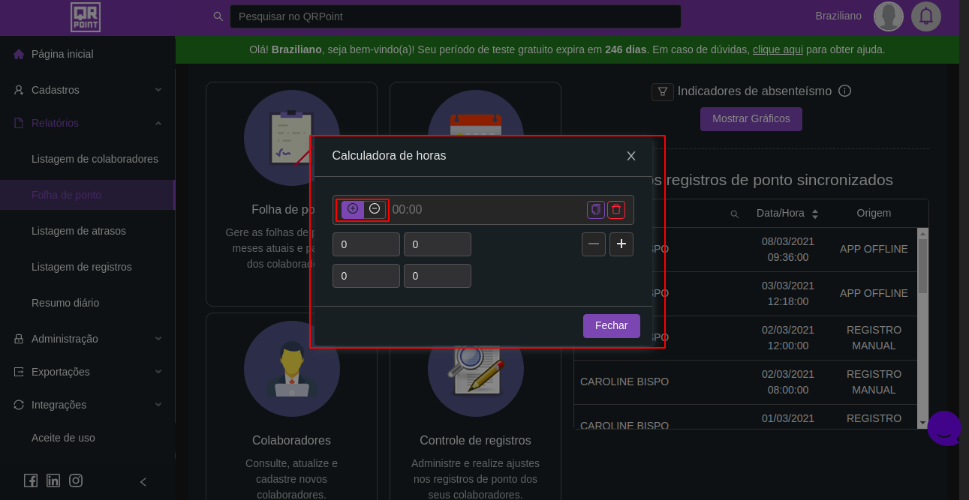Viewport: 969px width, 500px height.
Task: Go to Página inicial
Action: [62, 54]
